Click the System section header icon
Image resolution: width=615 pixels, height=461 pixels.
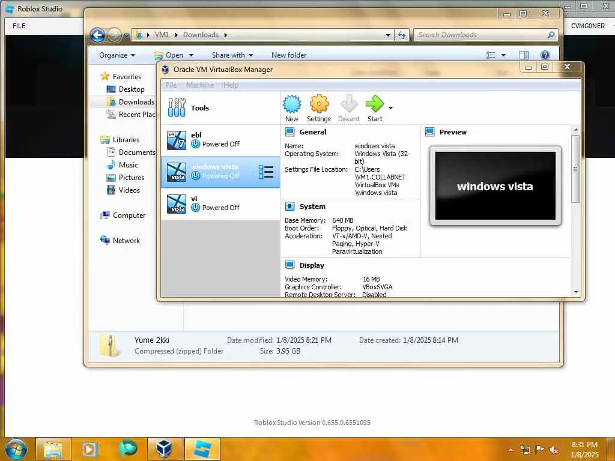point(290,206)
